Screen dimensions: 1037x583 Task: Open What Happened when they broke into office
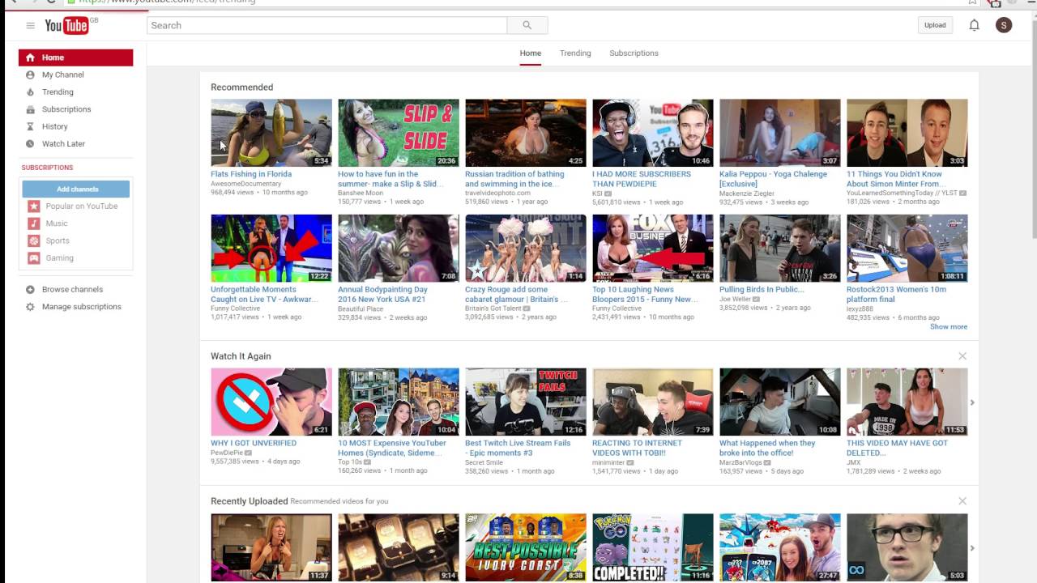coord(768,448)
